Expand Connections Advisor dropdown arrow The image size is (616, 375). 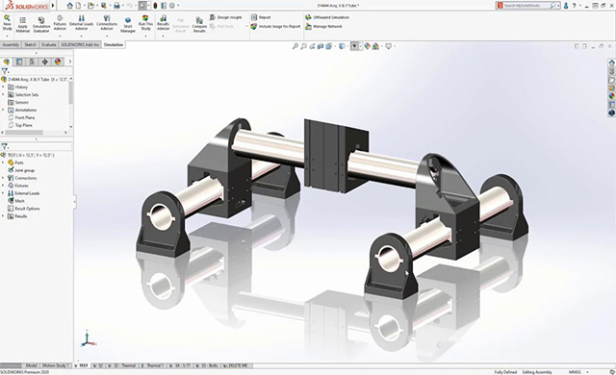pos(107,37)
